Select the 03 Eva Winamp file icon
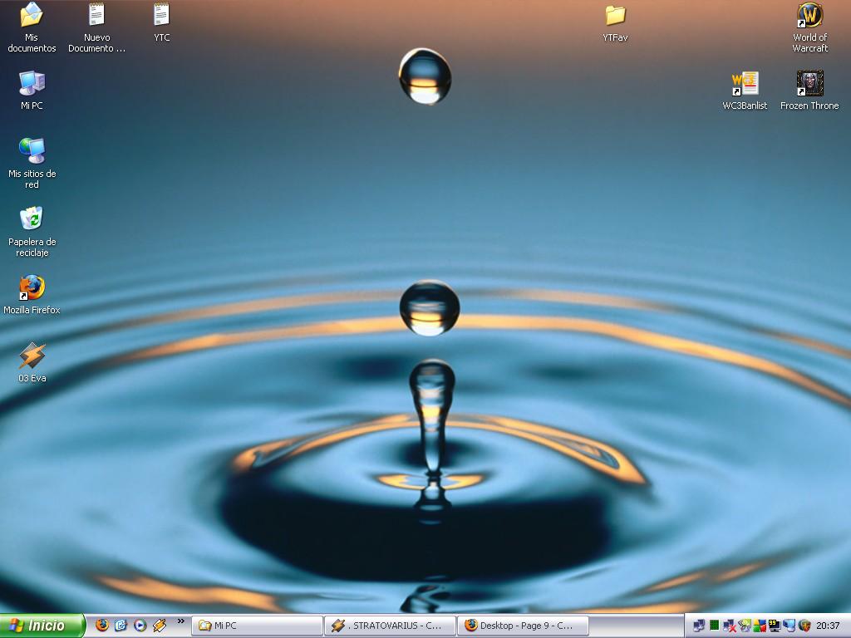 (32, 356)
